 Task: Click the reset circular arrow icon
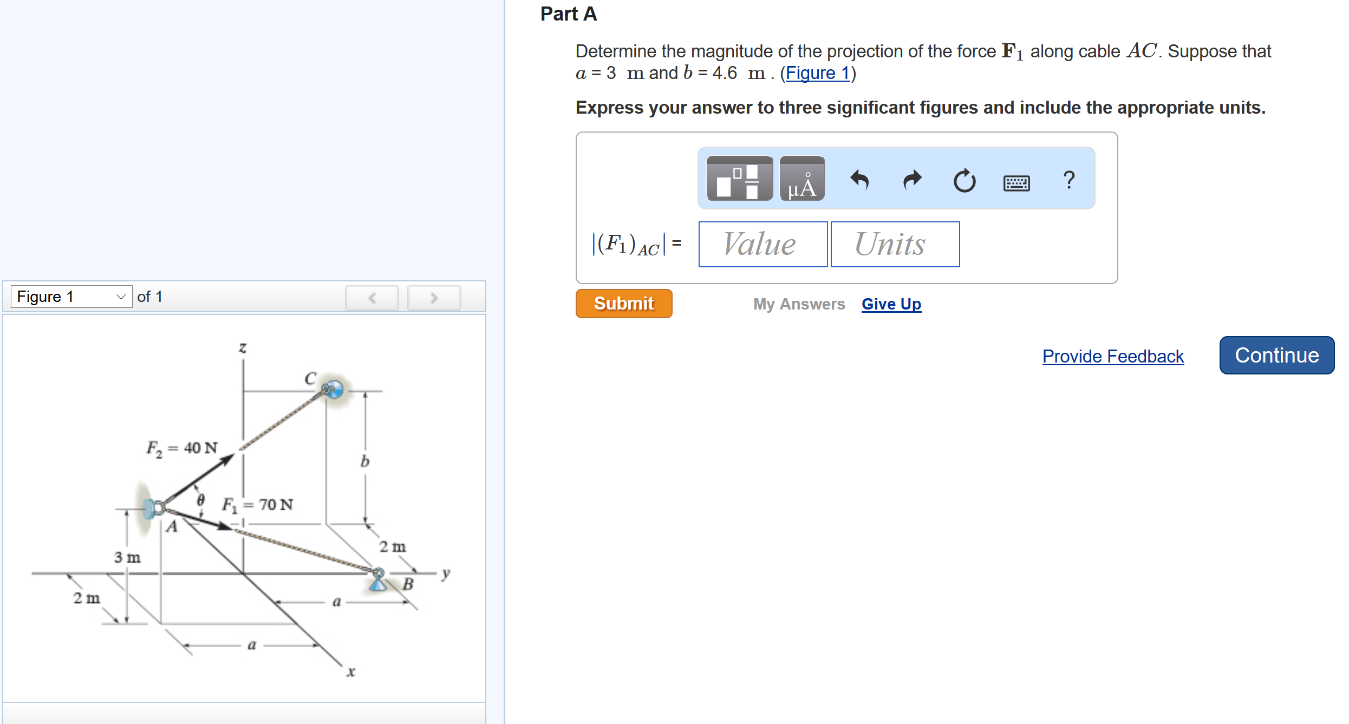pyautogui.click(x=964, y=181)
